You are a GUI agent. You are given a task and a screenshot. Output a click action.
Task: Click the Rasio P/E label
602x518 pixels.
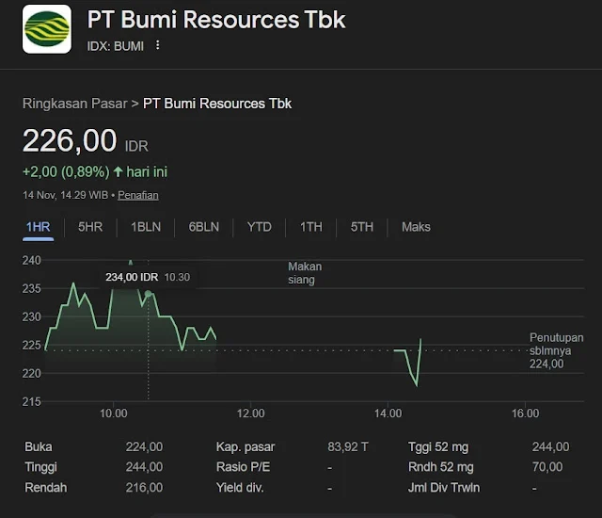coord(243,467)
